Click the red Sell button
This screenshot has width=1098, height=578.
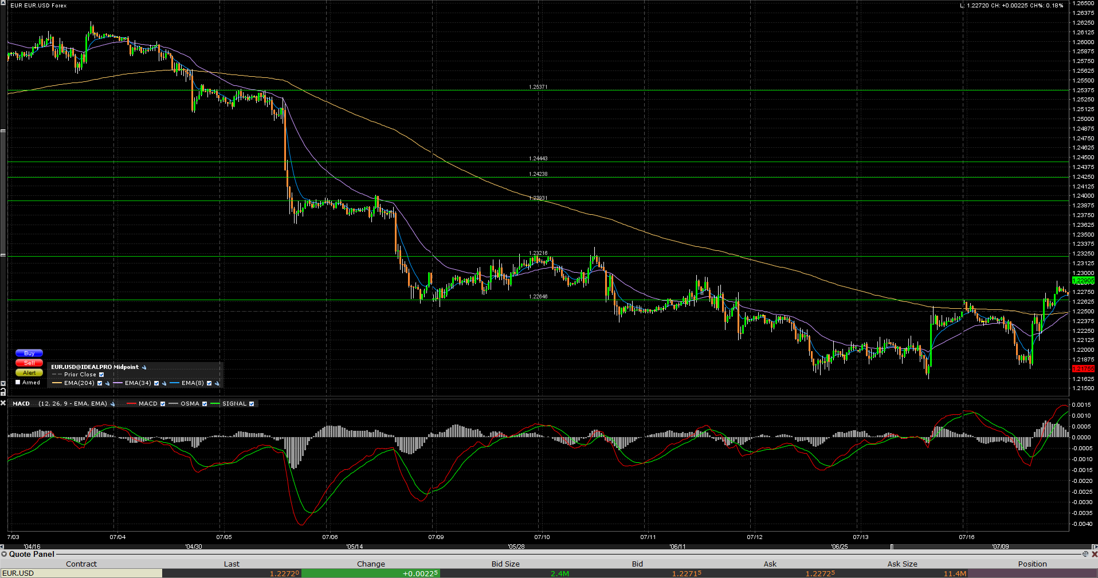click(29, 363)
